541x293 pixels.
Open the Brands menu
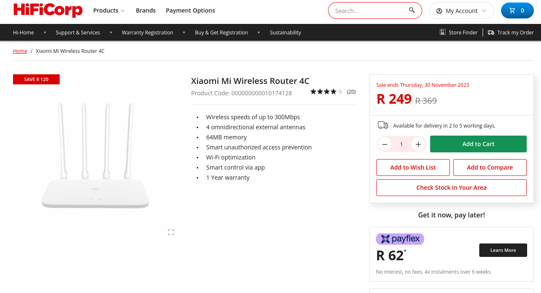point(146,10)
